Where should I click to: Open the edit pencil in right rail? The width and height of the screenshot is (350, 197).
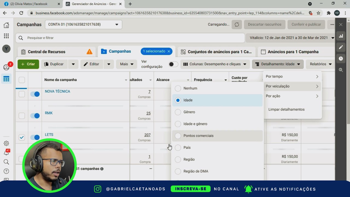coord(341,47)
